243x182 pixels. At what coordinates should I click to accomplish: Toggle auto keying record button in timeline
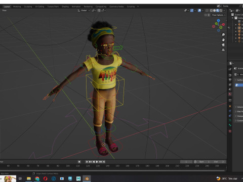(x=79, y=162)
